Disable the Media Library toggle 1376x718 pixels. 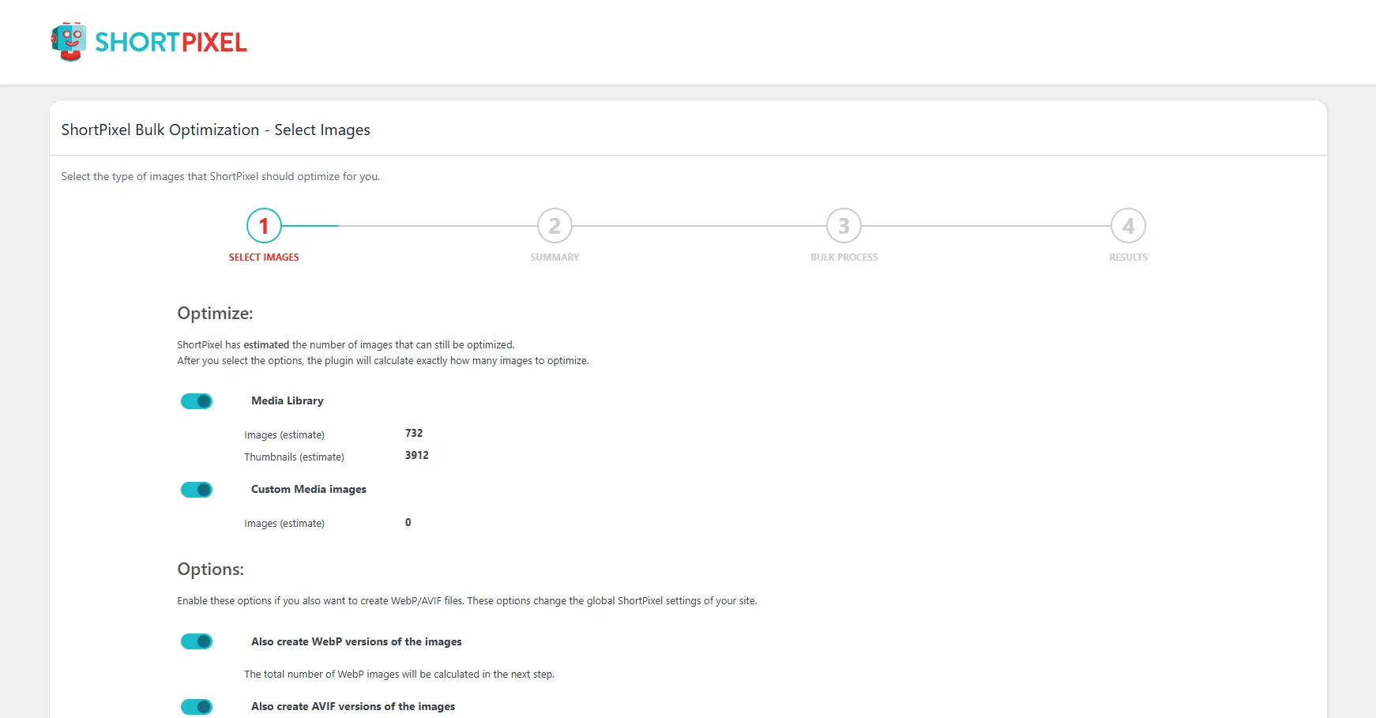tap(196, 400)
